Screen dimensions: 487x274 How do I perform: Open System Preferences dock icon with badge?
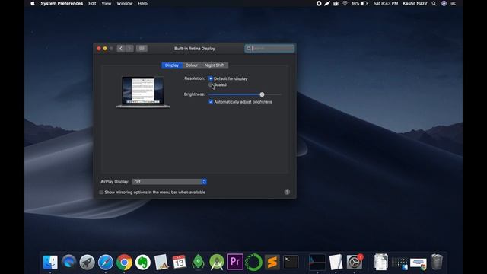pyautogui.click(x=355, y=262)
